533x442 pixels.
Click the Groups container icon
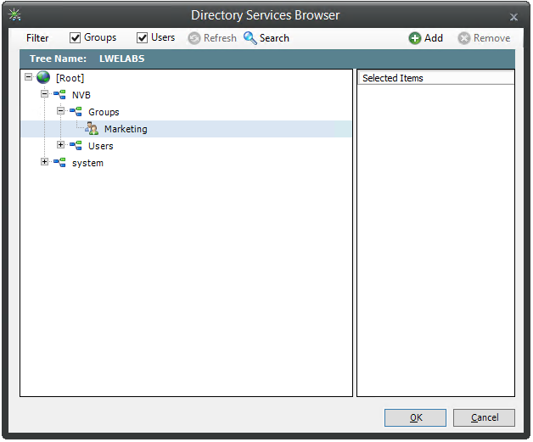pyautogui.click(x=76, y=111)
